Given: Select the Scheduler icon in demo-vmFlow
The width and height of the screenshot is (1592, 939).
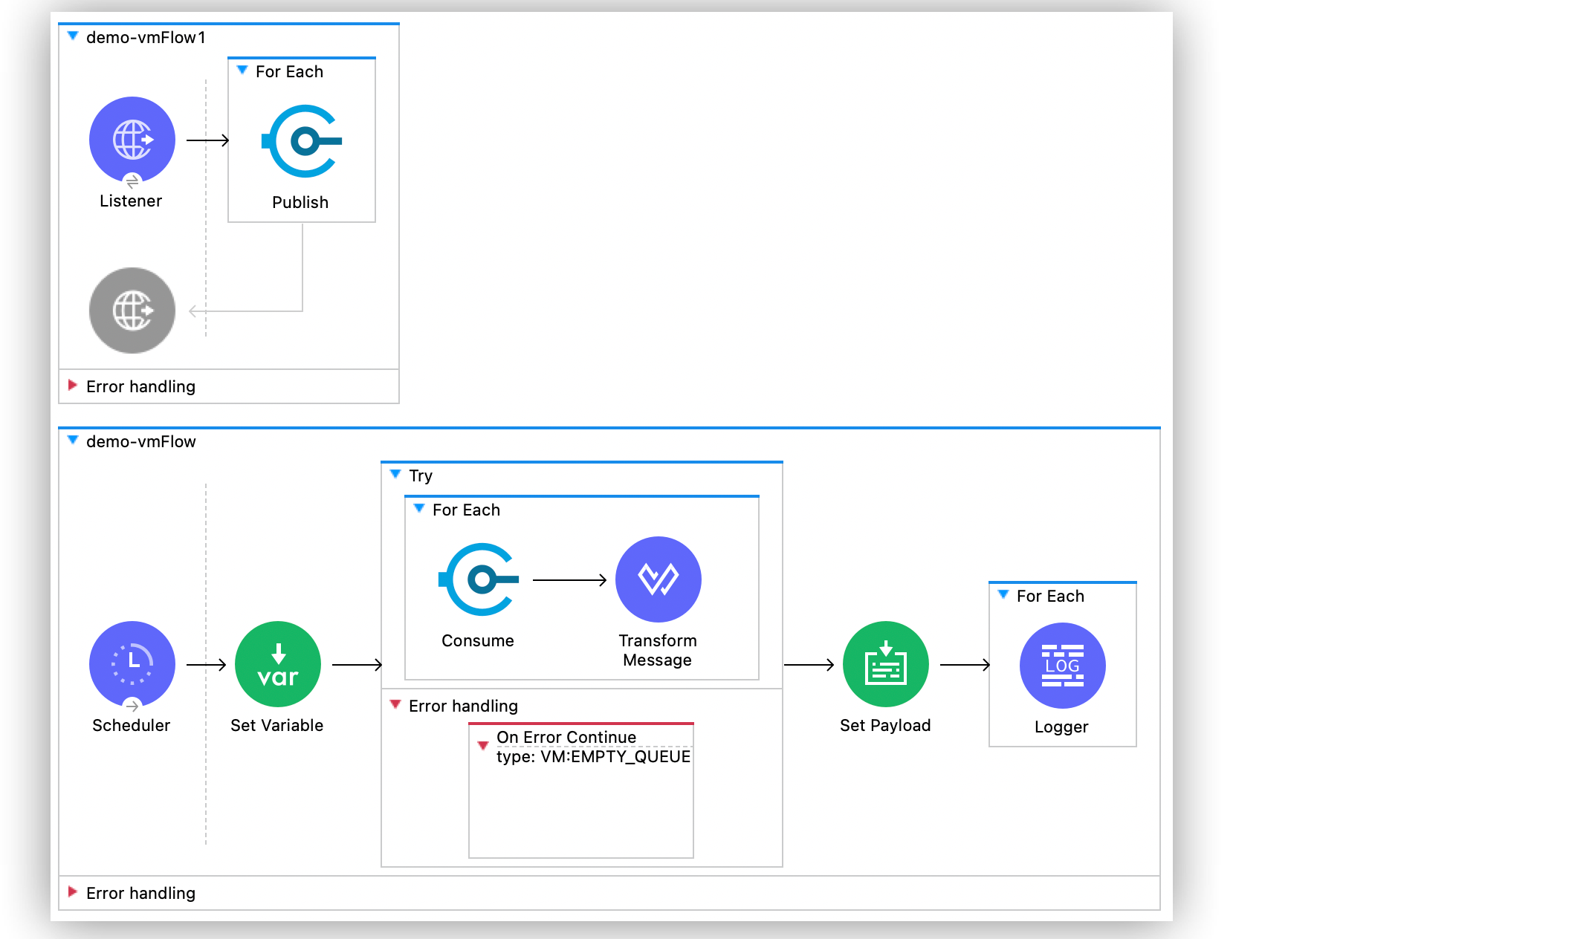Looking at the screenshot, I should click(132, 663).
